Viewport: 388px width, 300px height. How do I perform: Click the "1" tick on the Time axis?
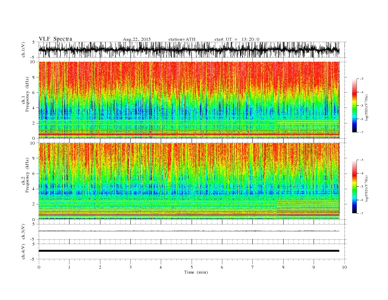(x=69, y=267)
